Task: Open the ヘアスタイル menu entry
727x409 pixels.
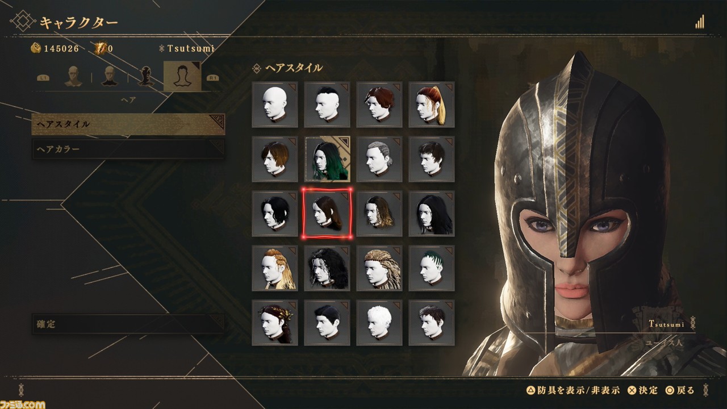Action: [128, 124]
